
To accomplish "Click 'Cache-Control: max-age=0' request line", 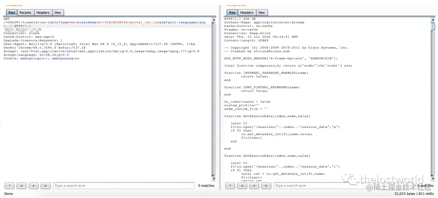I will tap(29, 37).
